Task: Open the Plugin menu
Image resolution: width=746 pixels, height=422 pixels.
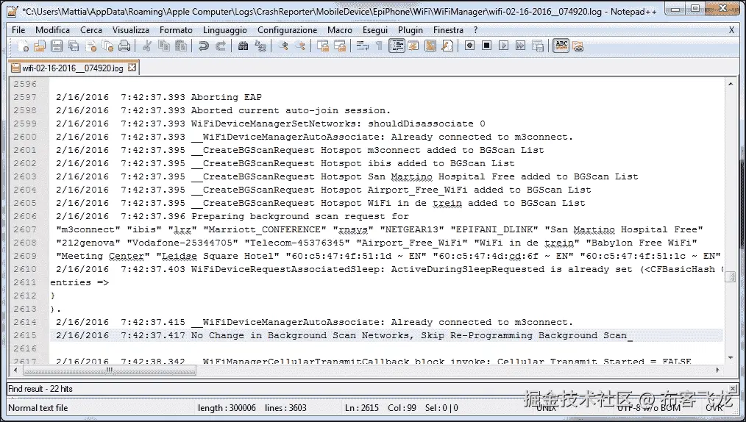Action: [410, 30]
